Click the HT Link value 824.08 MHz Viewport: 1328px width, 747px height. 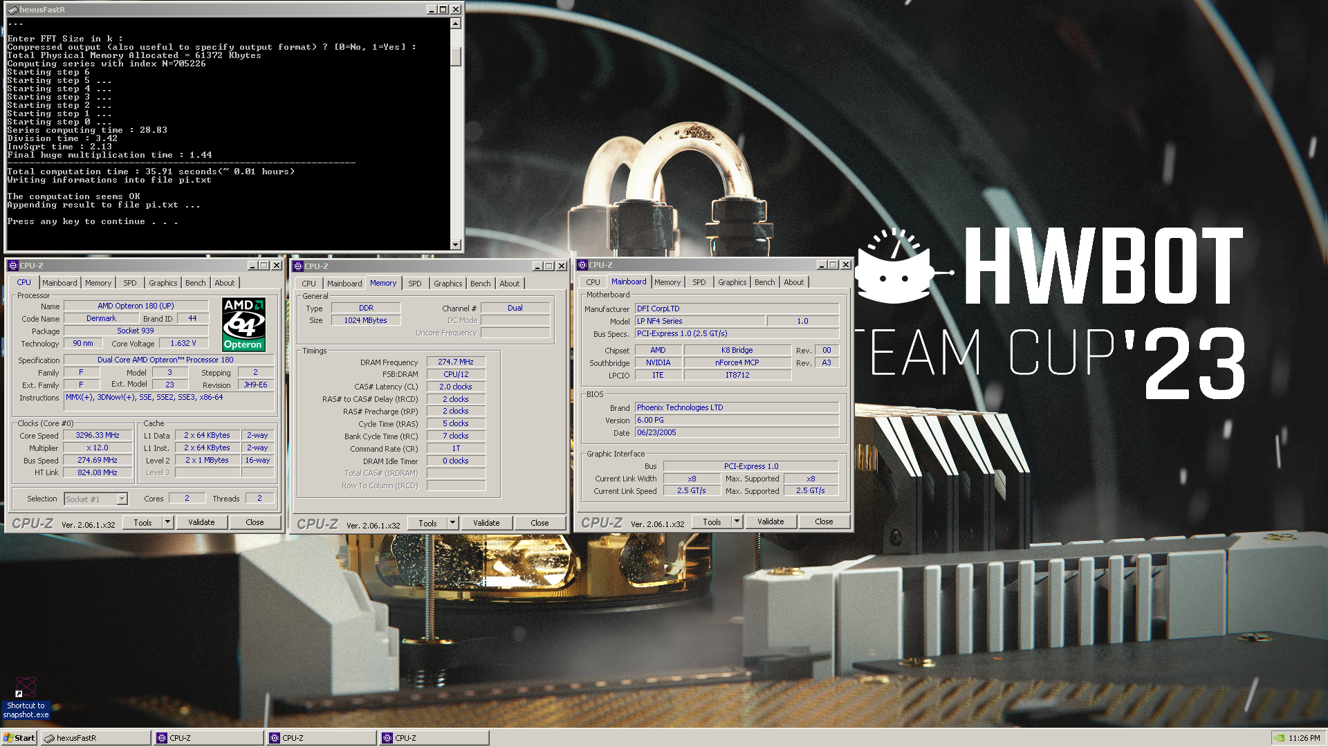click(x=98, y=473)
